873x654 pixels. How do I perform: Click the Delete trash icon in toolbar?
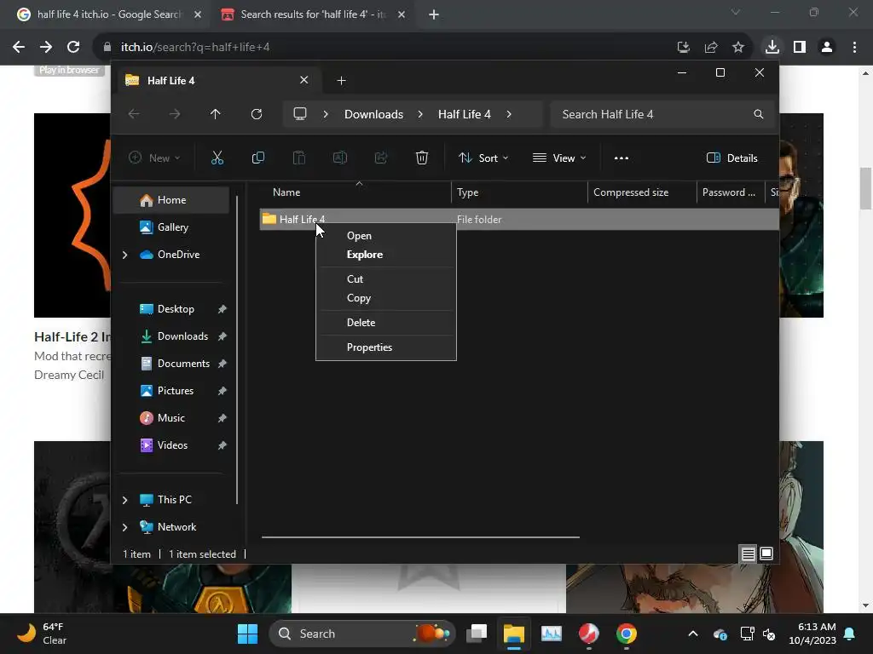pyautogui.click(x=422, y=158)
